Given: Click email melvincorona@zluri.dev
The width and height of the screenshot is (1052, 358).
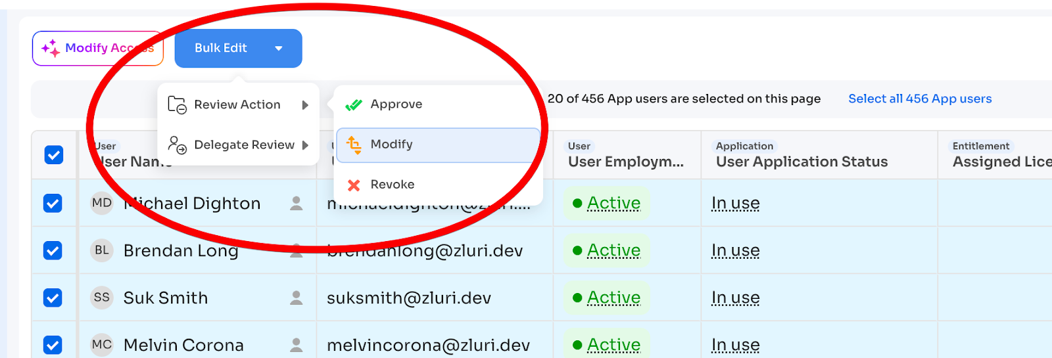Looking at the screenshot, I should [428, 346].
